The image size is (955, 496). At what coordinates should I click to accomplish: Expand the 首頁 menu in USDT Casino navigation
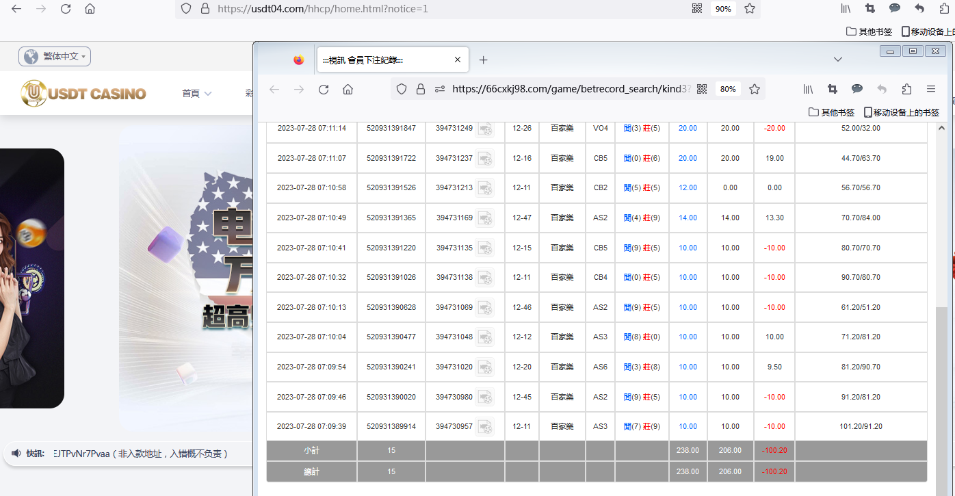pos(197,94)
